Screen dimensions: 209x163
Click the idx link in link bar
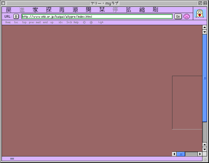tap(61, 22)
